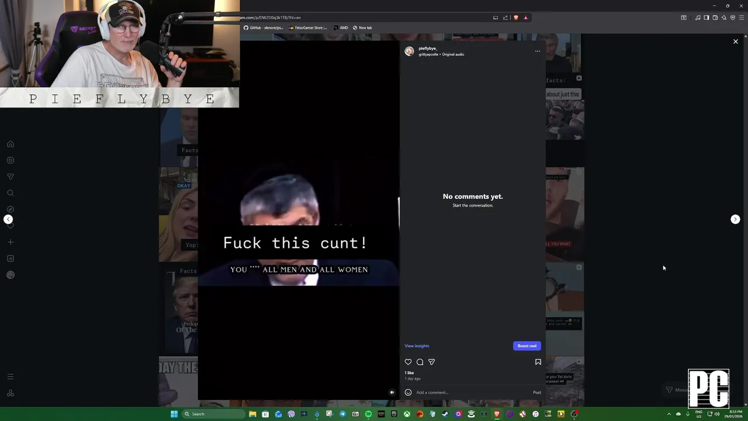Viewport: 748px width, 421px height.
Task: Open the Windows Start menu
Action: pos(174,414)
